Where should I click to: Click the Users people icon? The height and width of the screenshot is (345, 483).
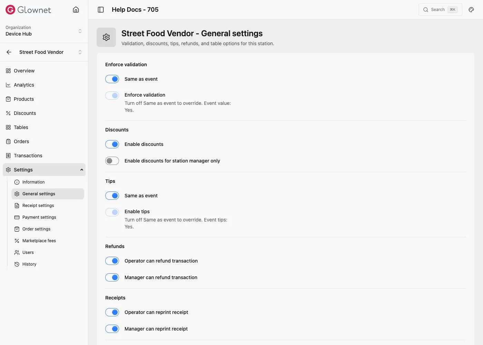point(17,253)
